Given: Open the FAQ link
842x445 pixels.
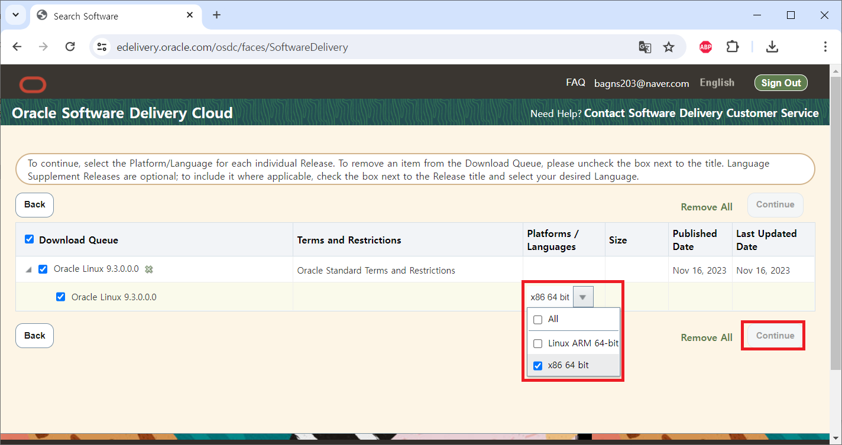Looking at the screenshot, I should click(575, 83).
